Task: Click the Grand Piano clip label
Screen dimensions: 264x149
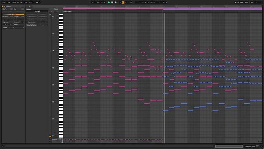Action: pyautogui.click(x=67, y=11)
